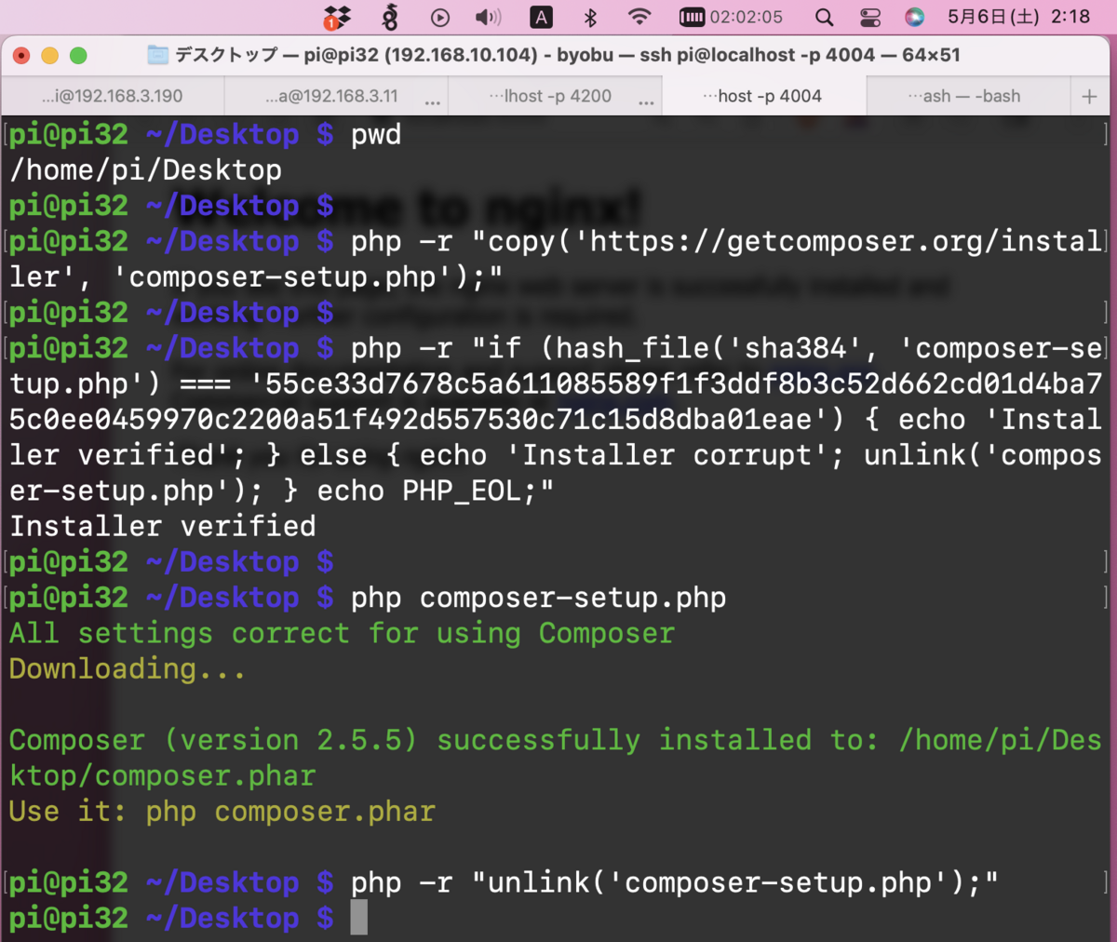The height and width of the screenshot is (942, 1117).
Task: Click the music app icon beside Dropbox
Action: (x=391, y=17)
